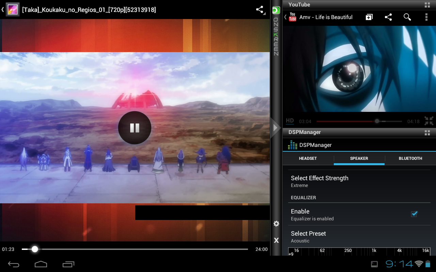This screenshot has width=436, height=272.
Task: Seek the YouTube video progress bar
Action: pyautogui.click(x=359, y=121)
